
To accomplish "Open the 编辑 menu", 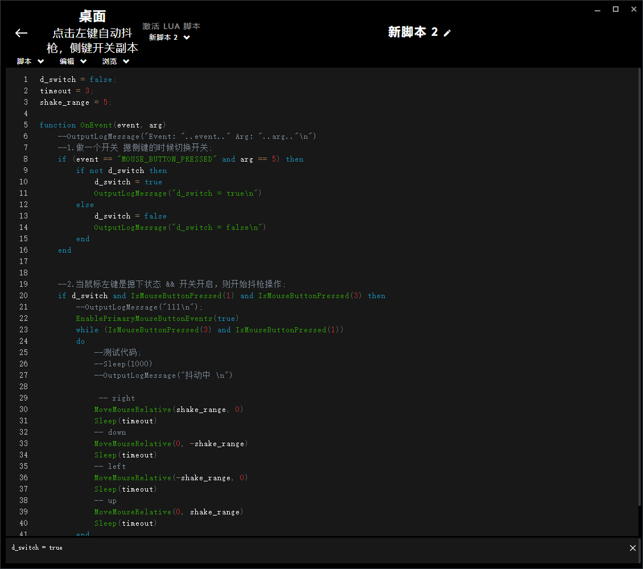I will pyautogui.click(x=73, y=61).
